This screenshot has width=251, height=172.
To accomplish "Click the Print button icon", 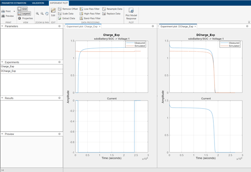I will (x=3, y=11).
